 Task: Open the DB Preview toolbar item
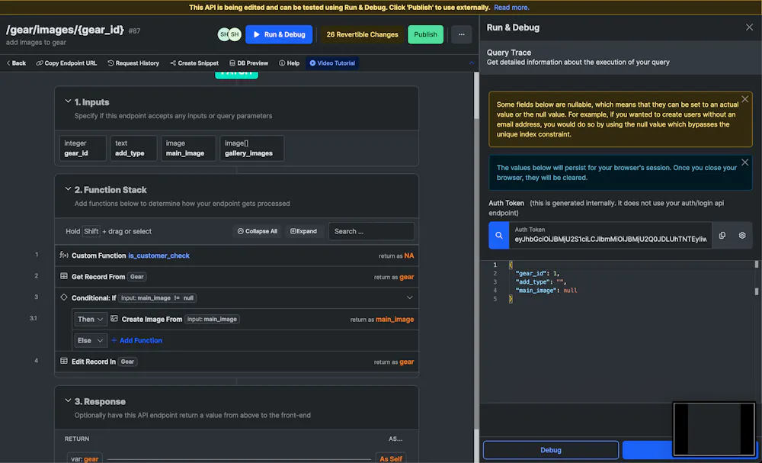[x=248, y=63]
